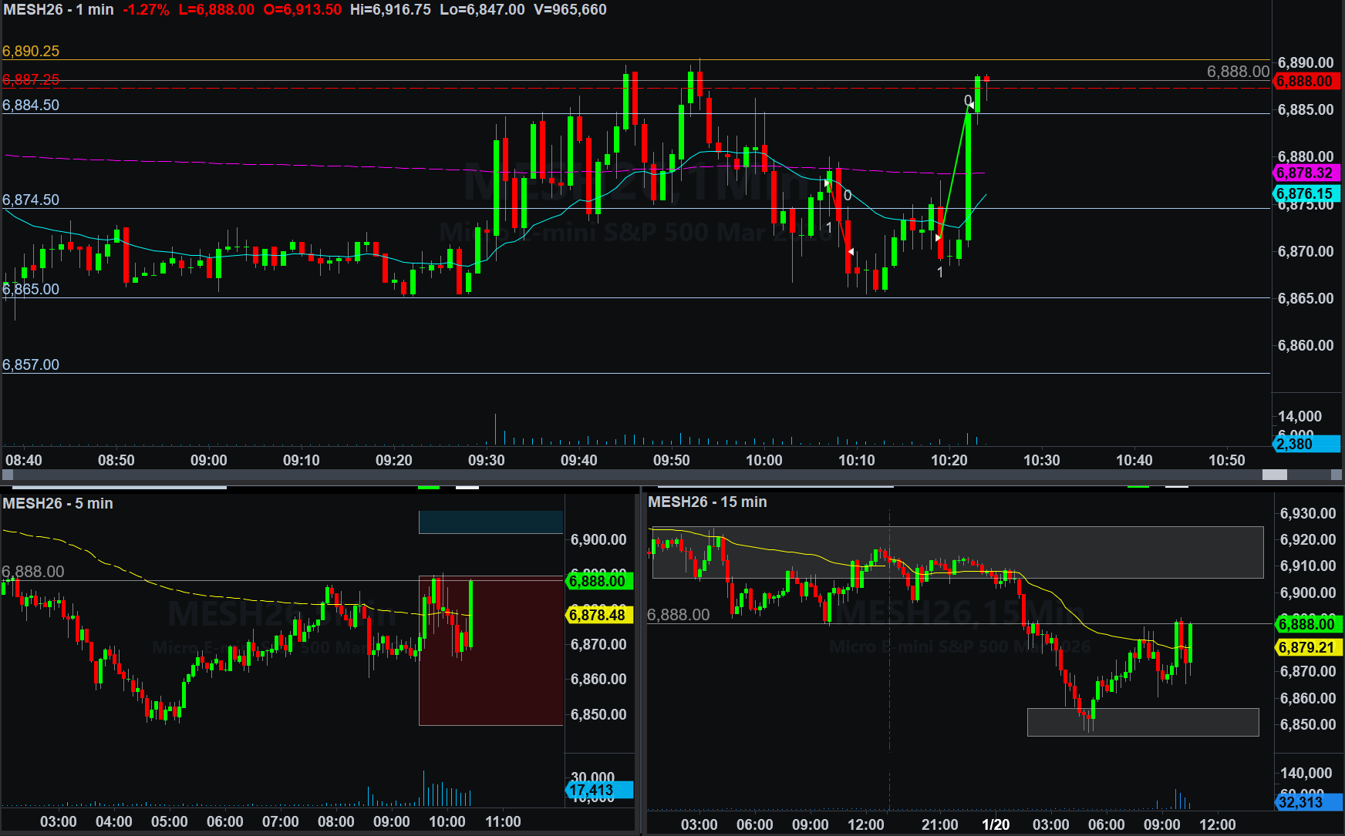Viewport: 1345px width, 836px height.
Task: Click the 6,857.00 support line label
Action: click(x=31, y=364)
